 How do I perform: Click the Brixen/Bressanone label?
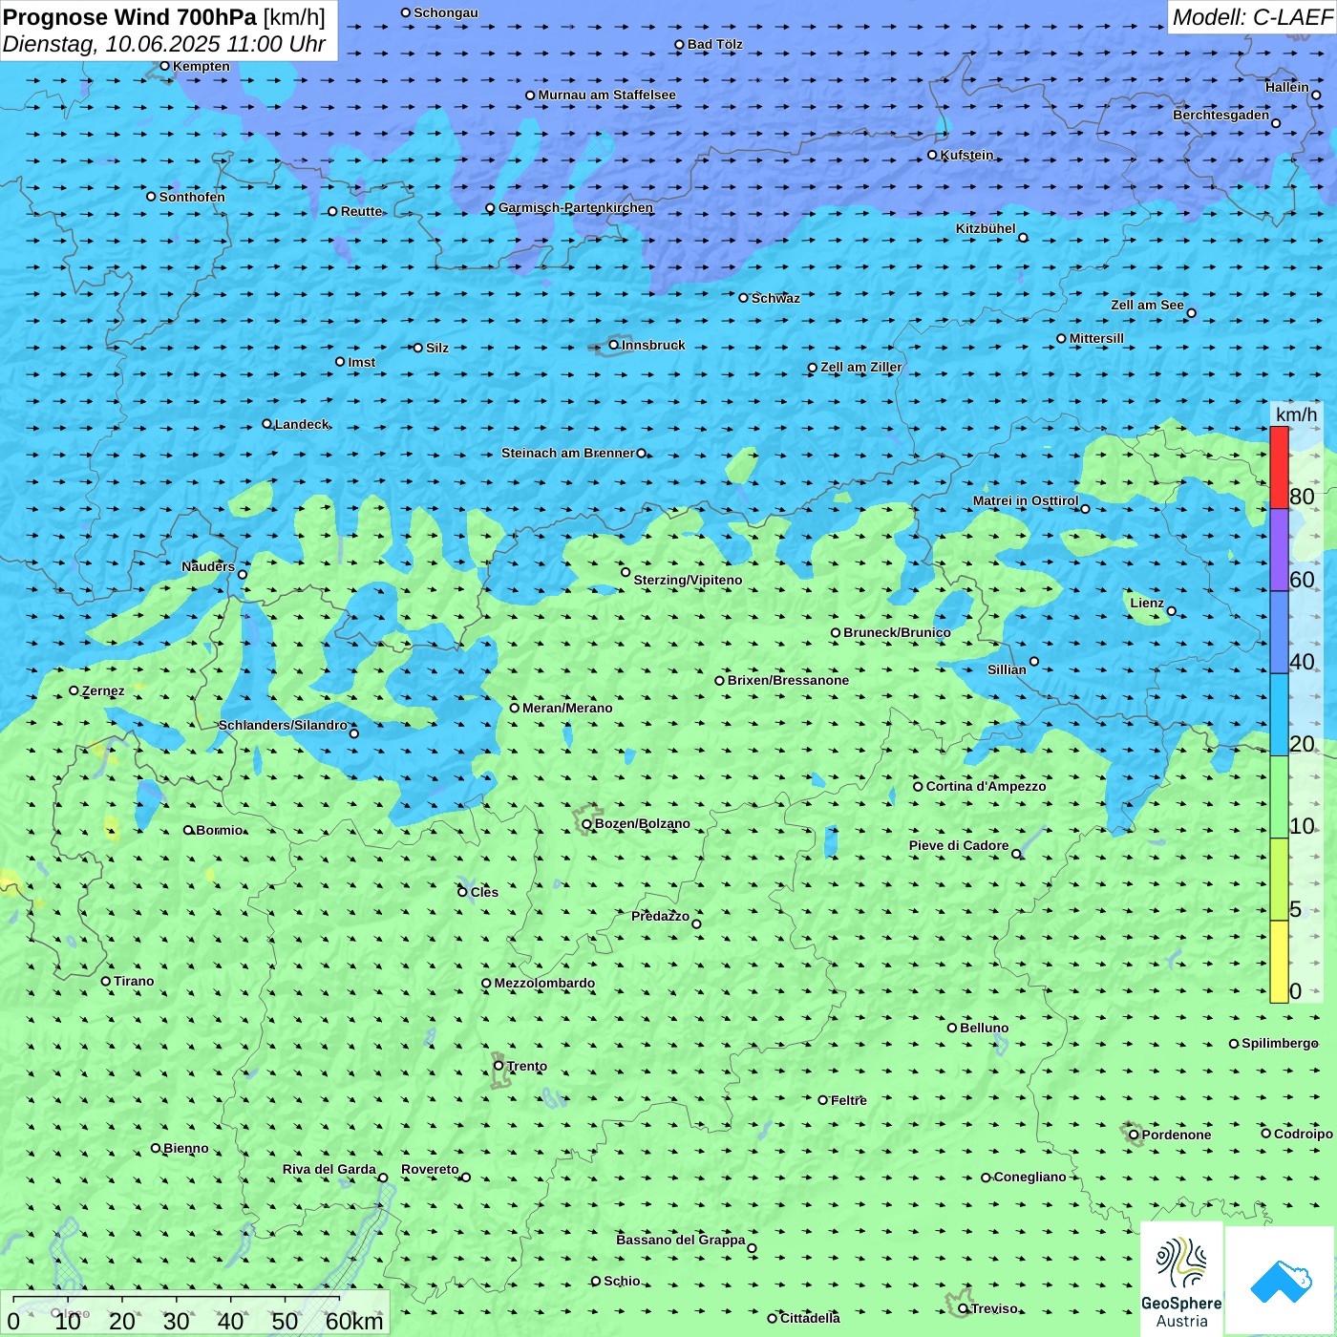click(x=788, y=680)
